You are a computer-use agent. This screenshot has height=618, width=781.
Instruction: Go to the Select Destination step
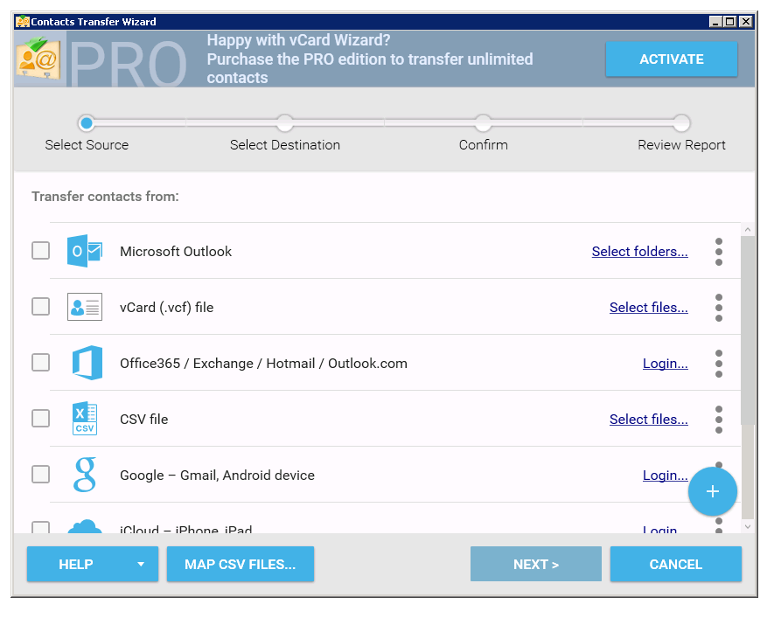(285, 145)
